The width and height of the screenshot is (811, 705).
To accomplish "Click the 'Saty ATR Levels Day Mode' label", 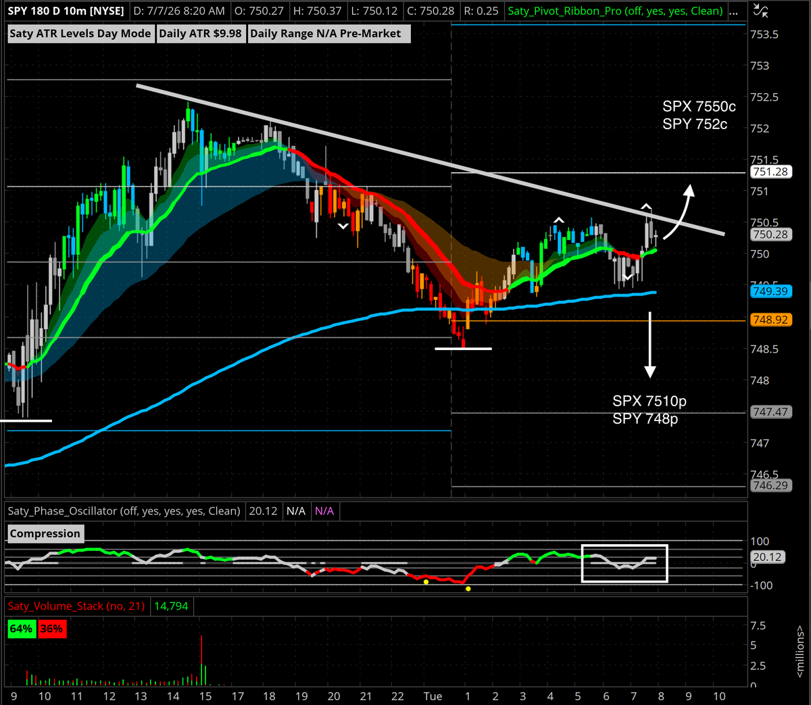I will tap(80, 34).
